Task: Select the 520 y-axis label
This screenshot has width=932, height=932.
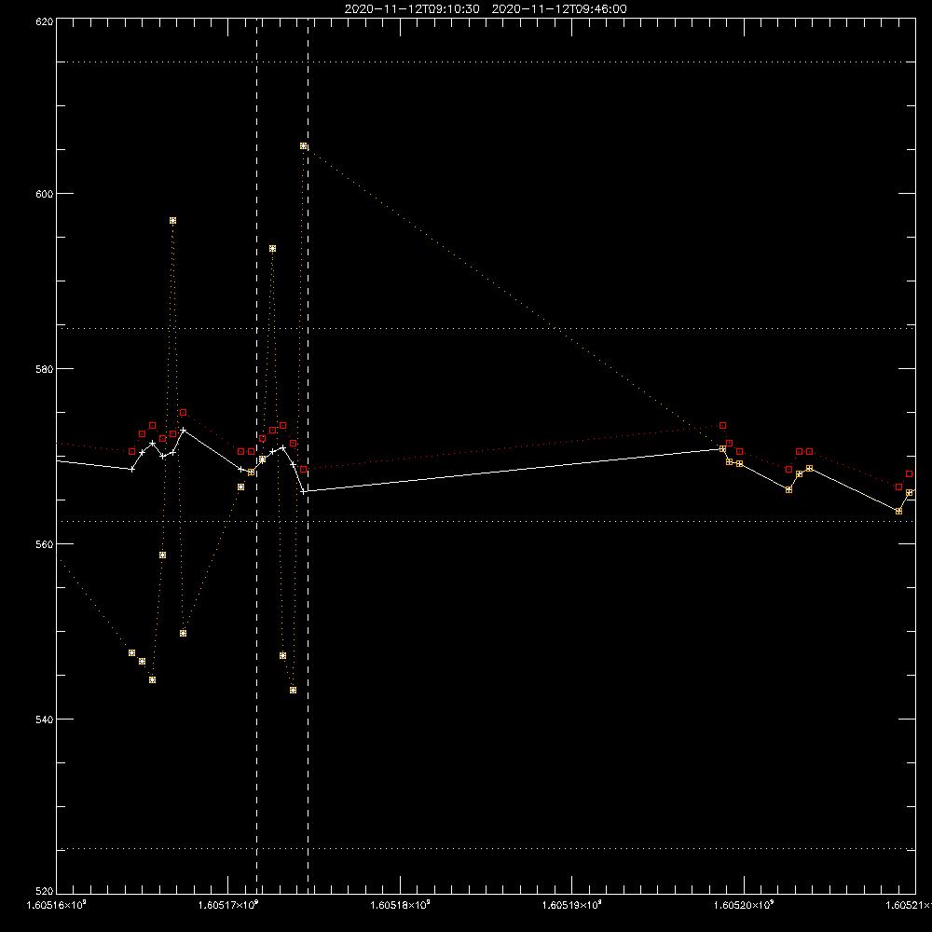Action: click(x=45, y=891)
